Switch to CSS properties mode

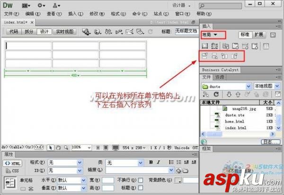tap(12, 171)
